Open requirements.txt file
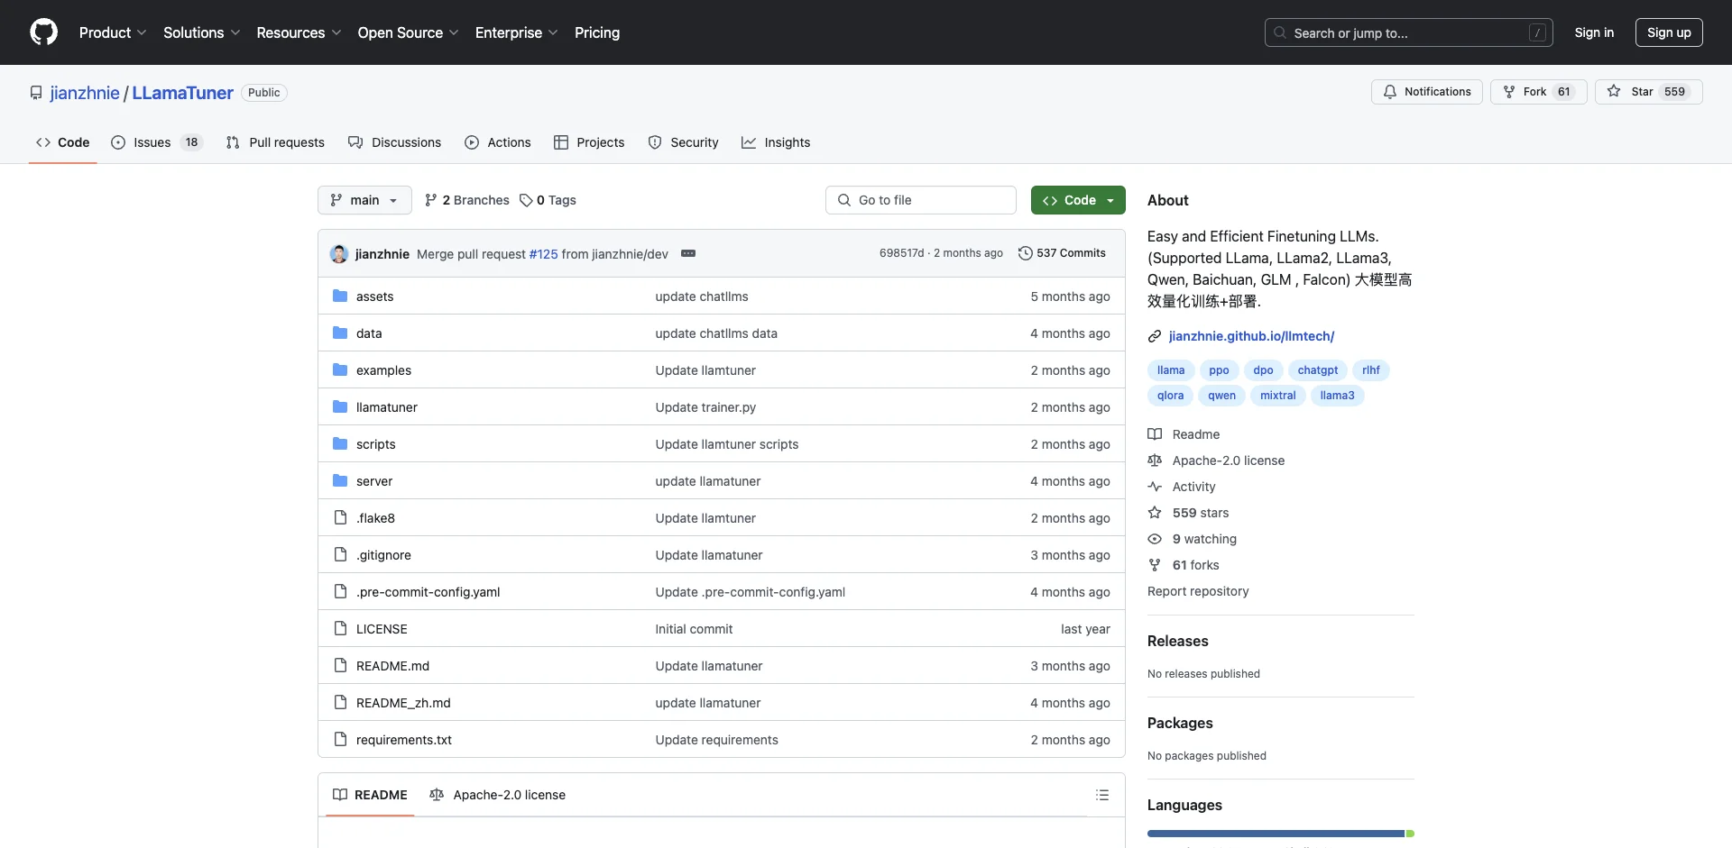Image resolution: width=1732 pixels, height=848 pixels. click(403, 740)
